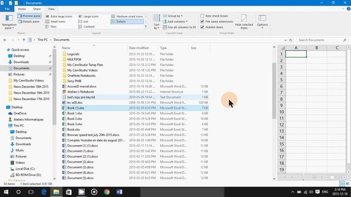This screenshot has height=197, width=351.
Task: Refresh the Documents folder
Action: (291, 40)
